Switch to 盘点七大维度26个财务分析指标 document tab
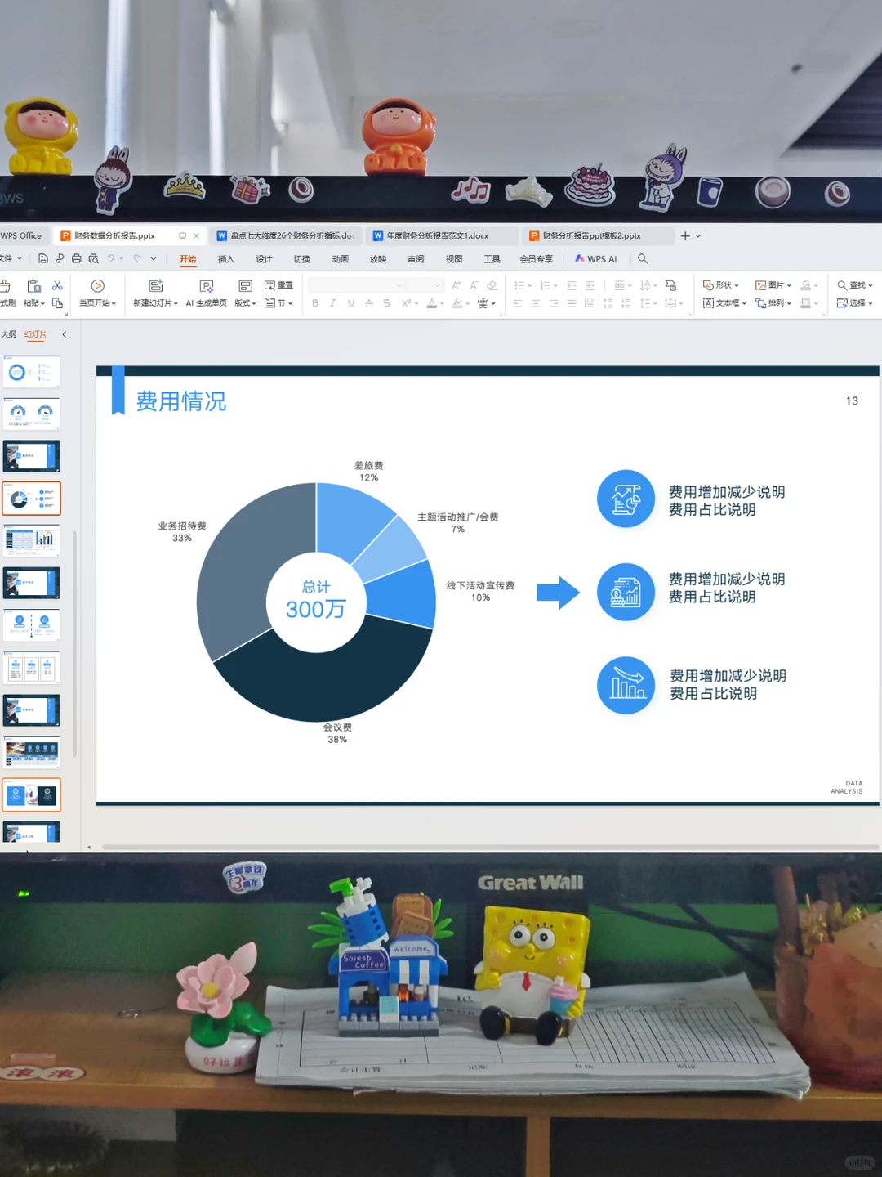882x1177 pixels. pos(285,235)
